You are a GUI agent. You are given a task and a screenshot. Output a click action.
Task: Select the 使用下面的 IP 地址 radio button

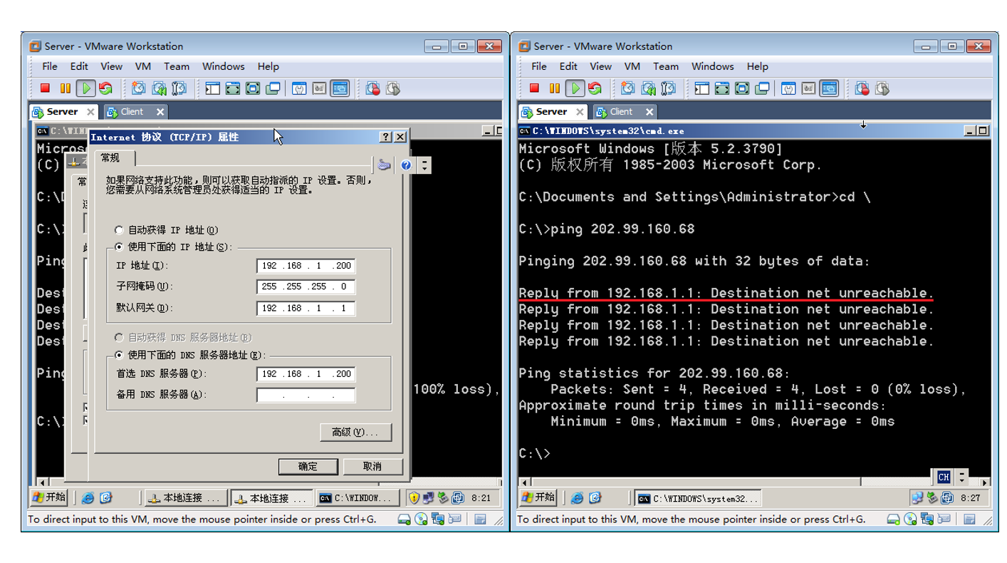[119, 247]
